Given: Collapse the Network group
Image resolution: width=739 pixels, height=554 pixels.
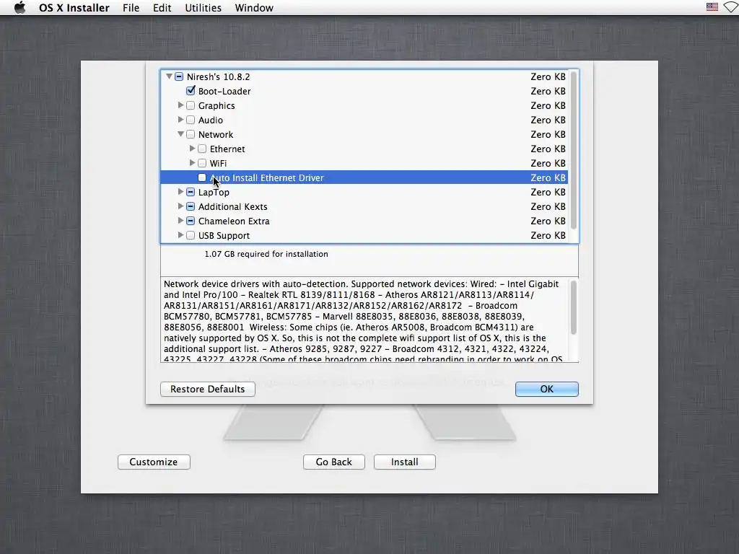Looking at the screenshot, I should 180,134.
